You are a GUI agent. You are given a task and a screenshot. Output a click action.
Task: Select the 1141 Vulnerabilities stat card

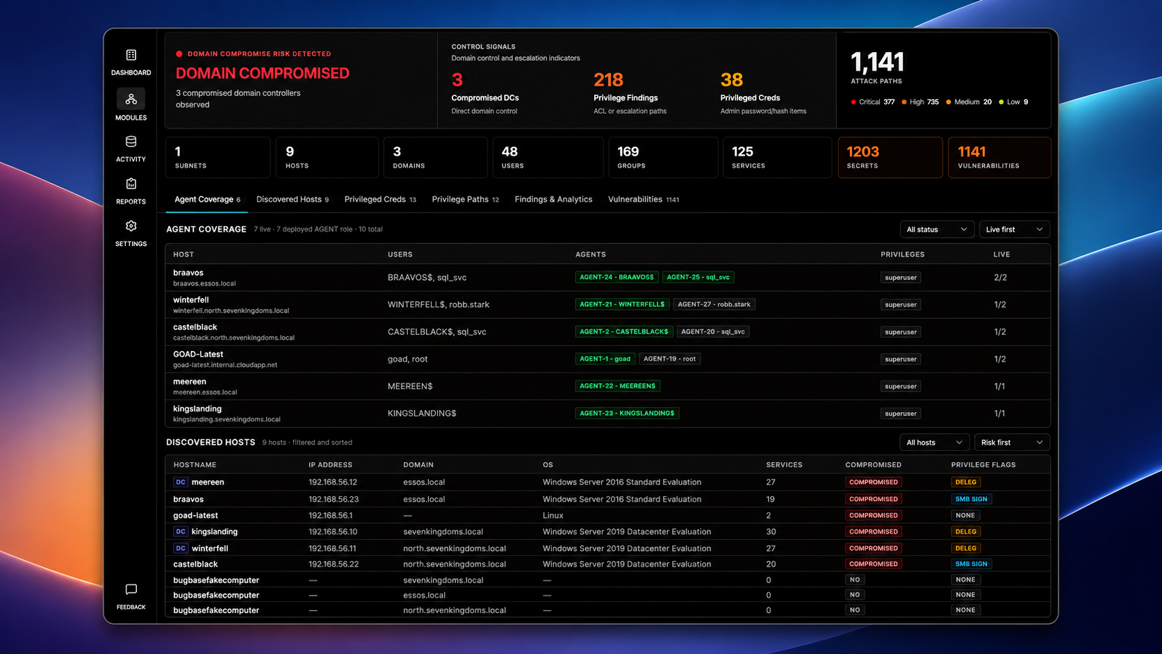pyautogui.click(x=999, y=158)
